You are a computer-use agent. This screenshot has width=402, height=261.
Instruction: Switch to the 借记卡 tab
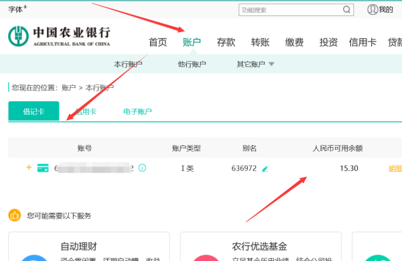tap(33, 111)
